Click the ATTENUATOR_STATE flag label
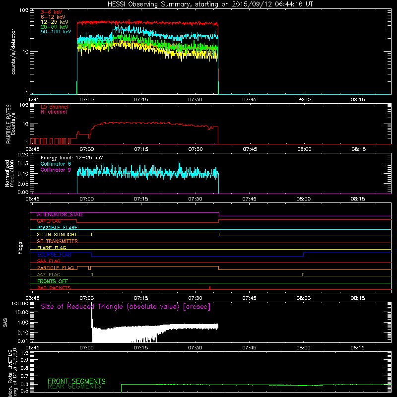This screenshot has width=397, height=397. click(60, 215)
